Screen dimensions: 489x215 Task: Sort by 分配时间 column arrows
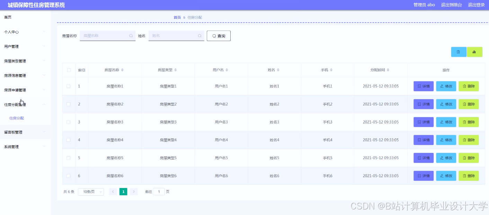tap(388, 70)
